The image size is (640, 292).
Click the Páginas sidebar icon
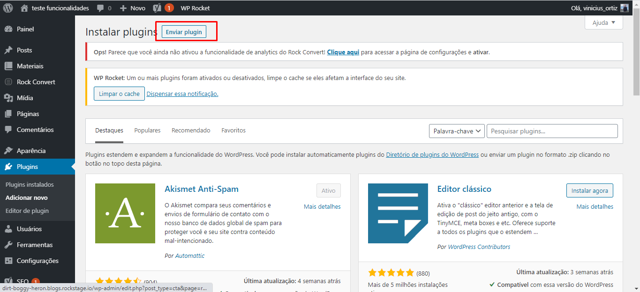pos(8,114)
